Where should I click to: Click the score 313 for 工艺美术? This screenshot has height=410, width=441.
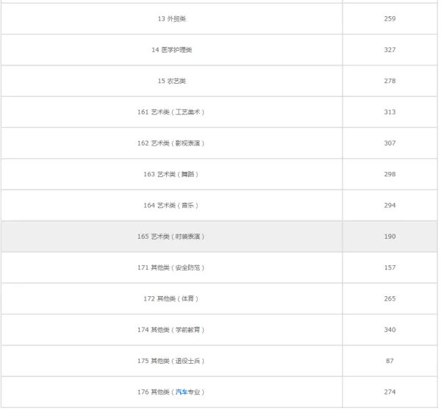click(390, 112)
